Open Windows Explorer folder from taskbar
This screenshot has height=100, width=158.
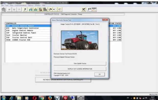(x=19, y=98)
